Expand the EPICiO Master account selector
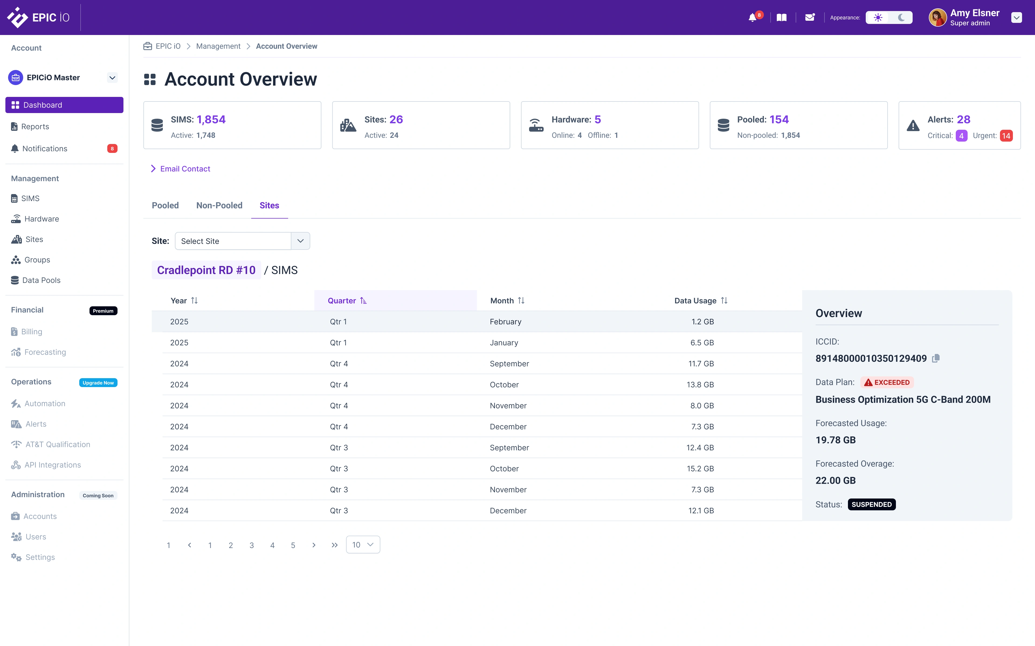The width and height of the screenshot is (1035, 646). (x=112, y=78)
